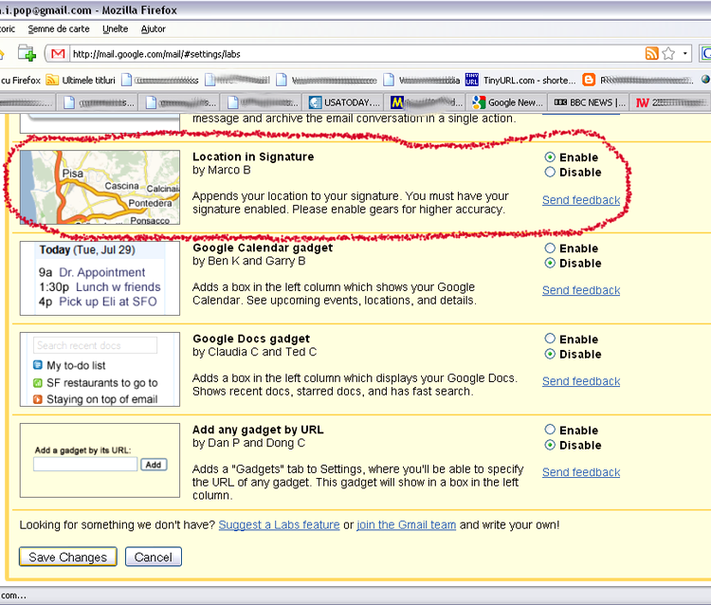Click the 'by Dan P and Dong C' text
The width and height of the screenshot is (711, 605).
[248, 443]
